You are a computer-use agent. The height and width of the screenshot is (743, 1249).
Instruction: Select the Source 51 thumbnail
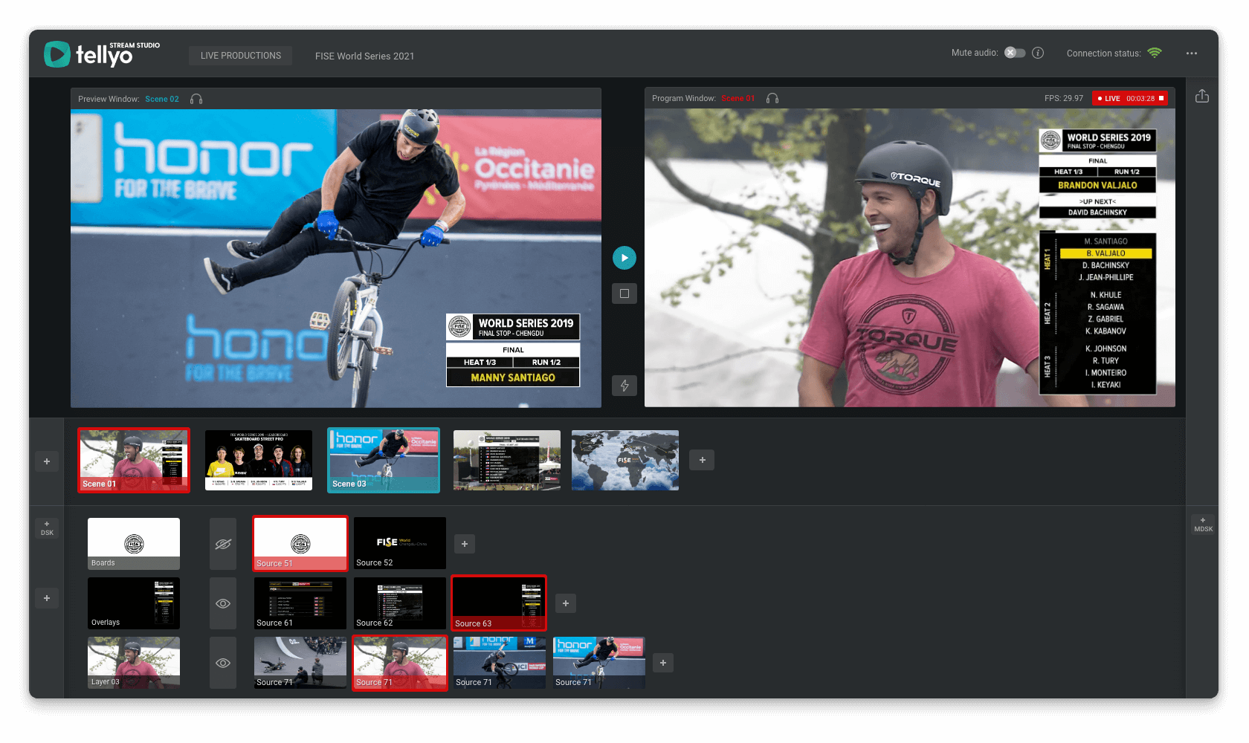(300, 544)
